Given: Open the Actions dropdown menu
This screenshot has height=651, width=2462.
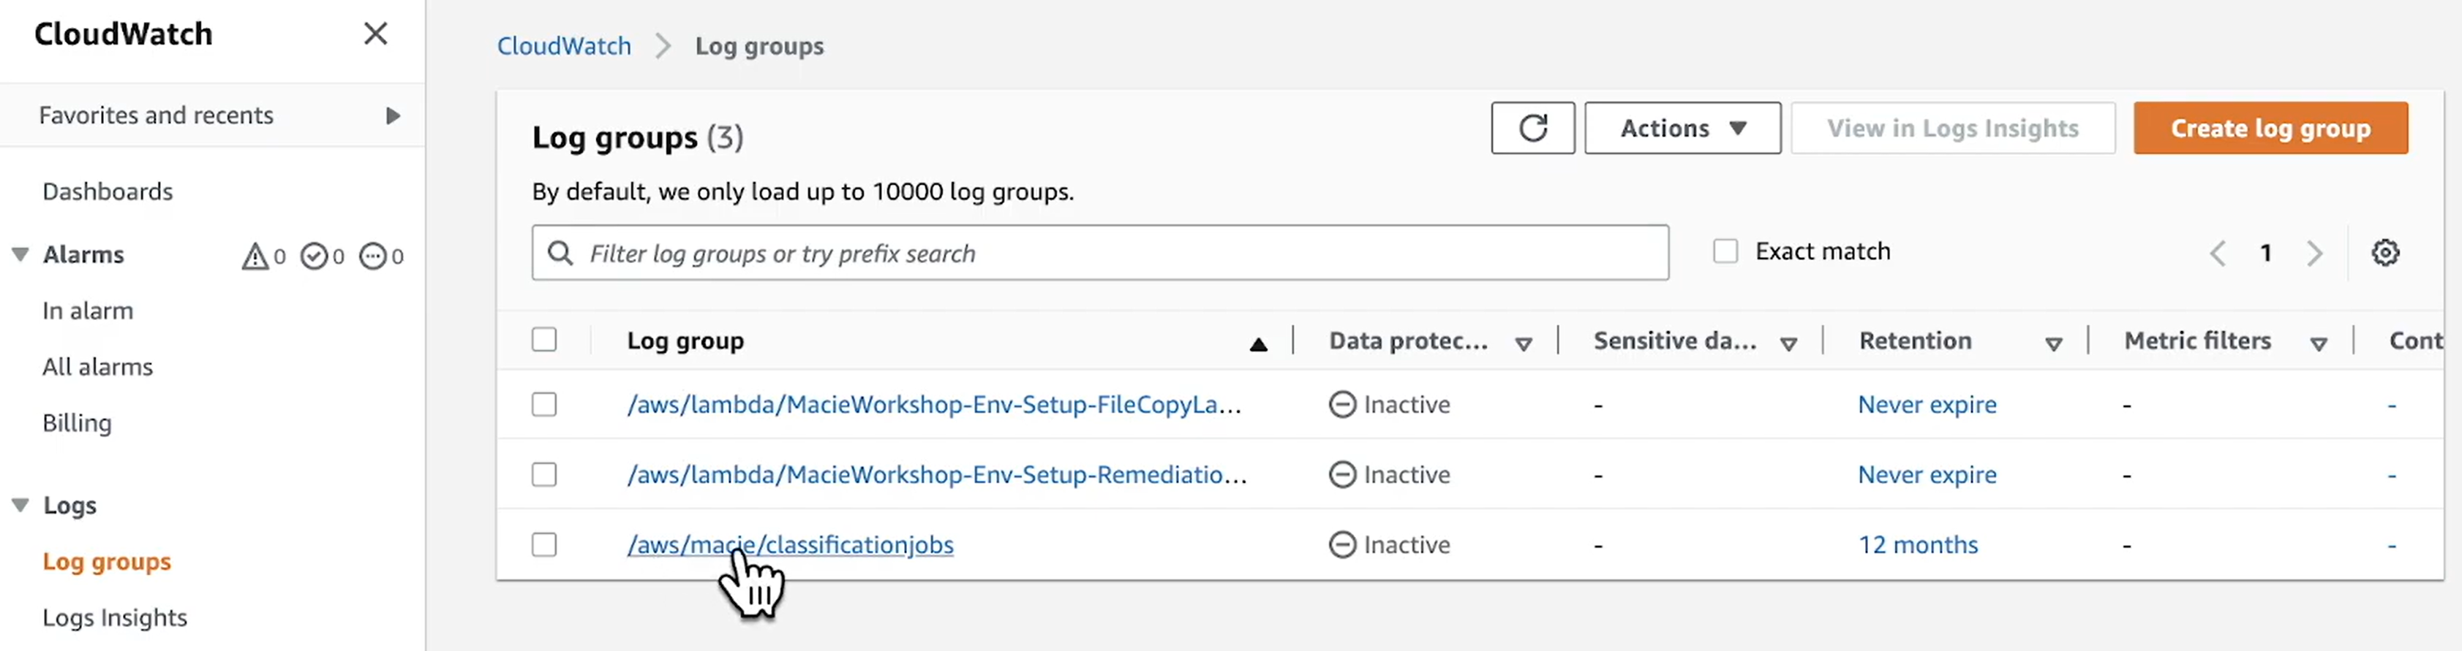Looking at the screenshot, I should (1682, 128).
